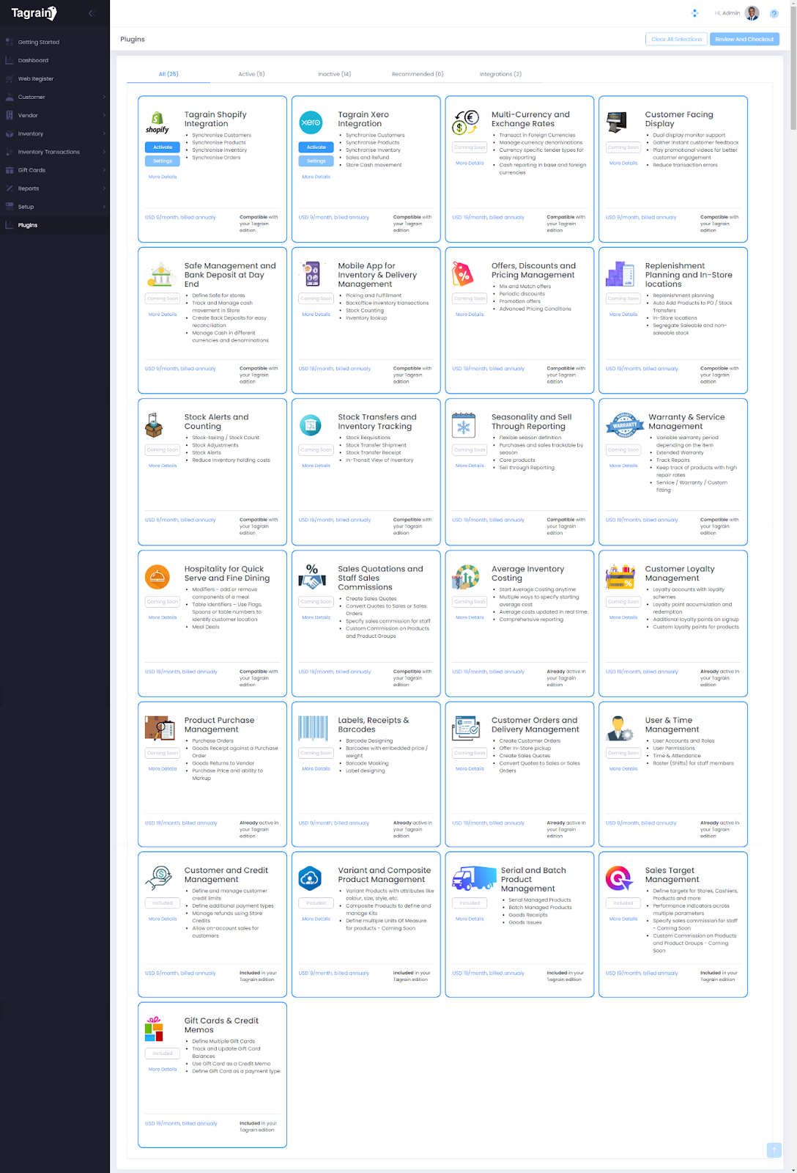Expand the Vendor sidebar menu

click(x=55, y=115)
